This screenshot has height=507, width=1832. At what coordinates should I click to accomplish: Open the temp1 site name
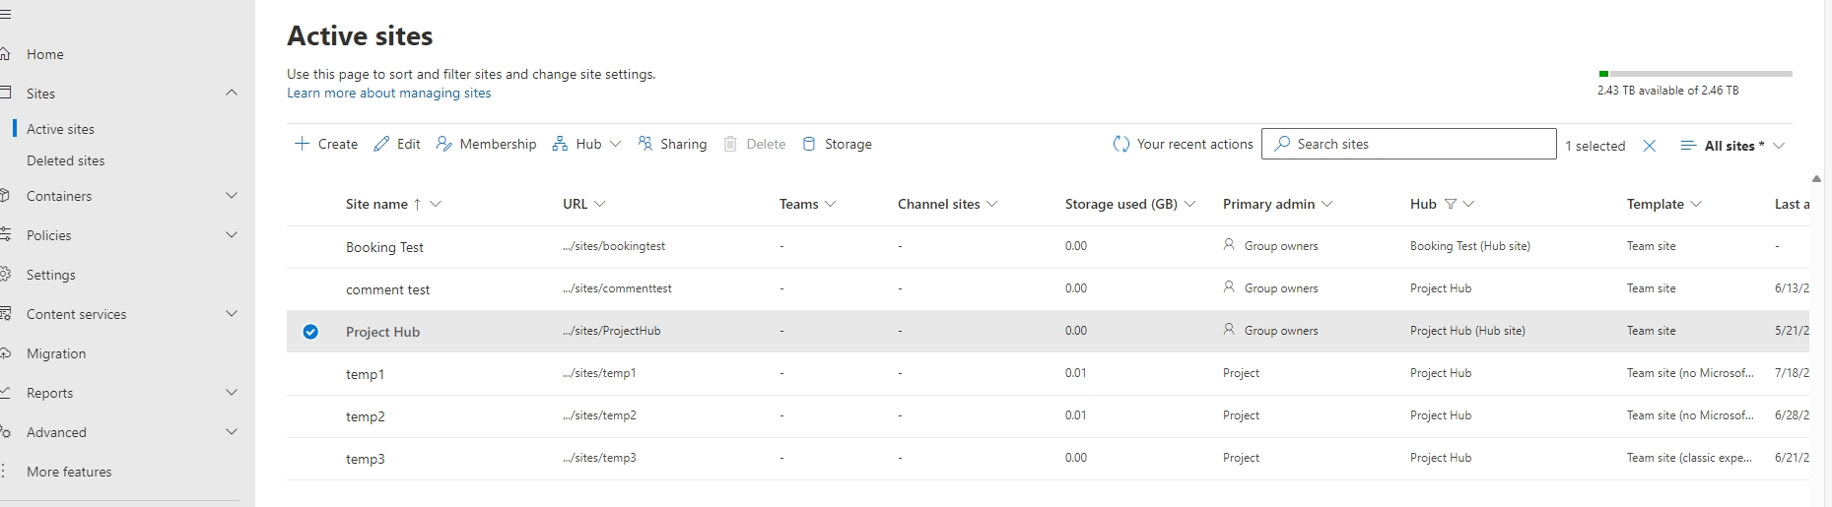[365, 374]
